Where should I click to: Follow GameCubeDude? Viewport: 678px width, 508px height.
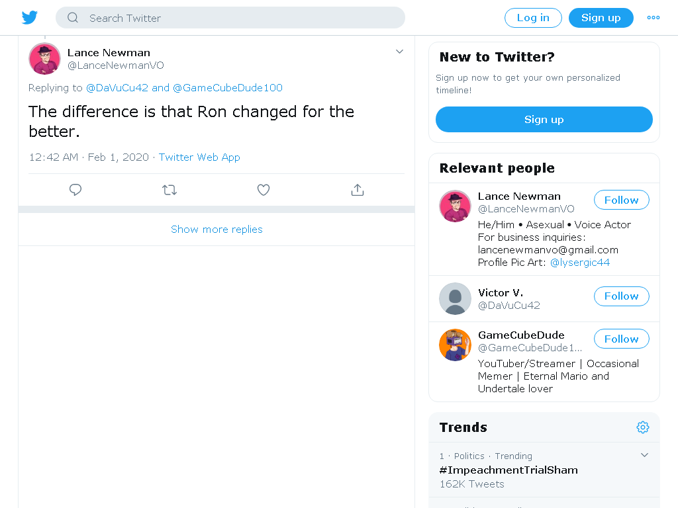(x=621, y=339)
